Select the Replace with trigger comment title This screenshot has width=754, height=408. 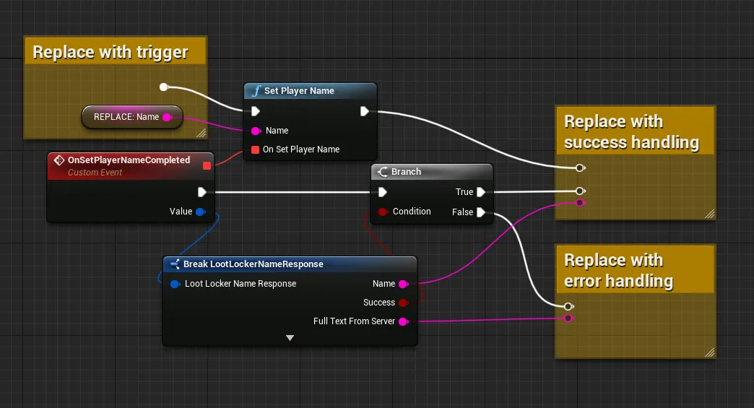110,52
